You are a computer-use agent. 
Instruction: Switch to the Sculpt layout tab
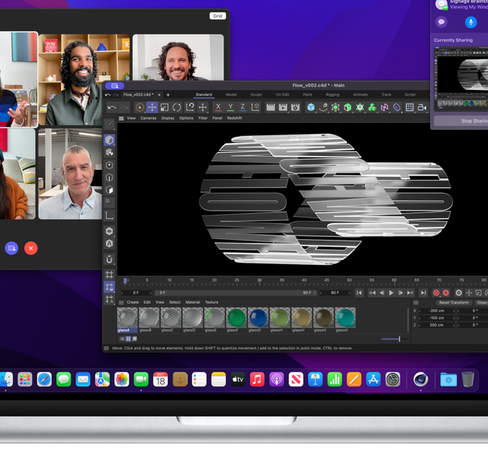click(x=256, y=95)
